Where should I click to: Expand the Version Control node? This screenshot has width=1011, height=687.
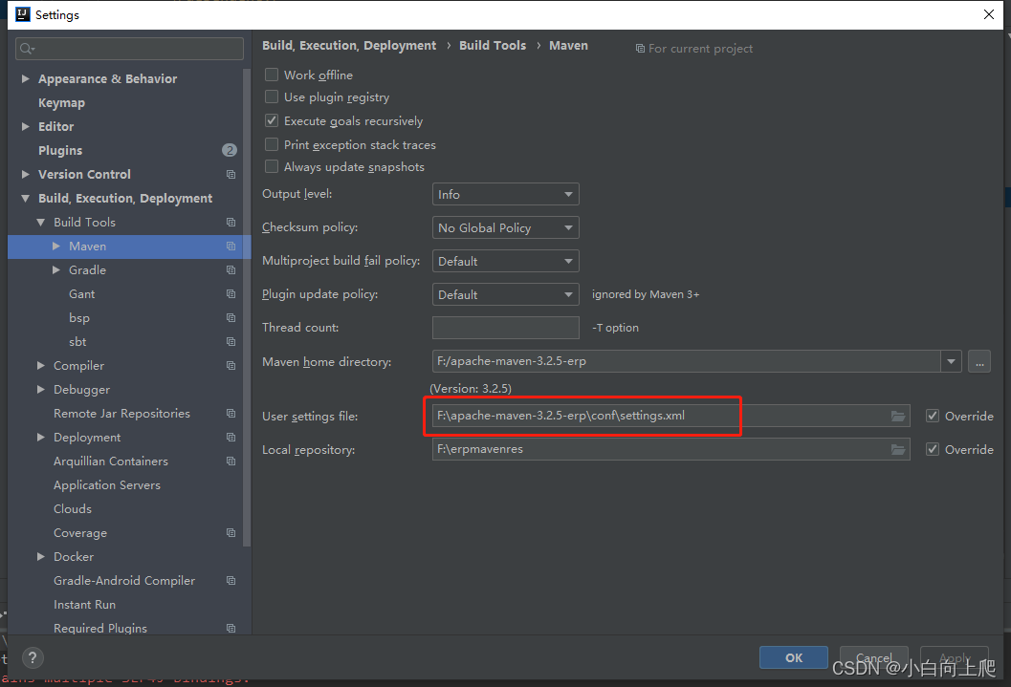pos(25,174)
